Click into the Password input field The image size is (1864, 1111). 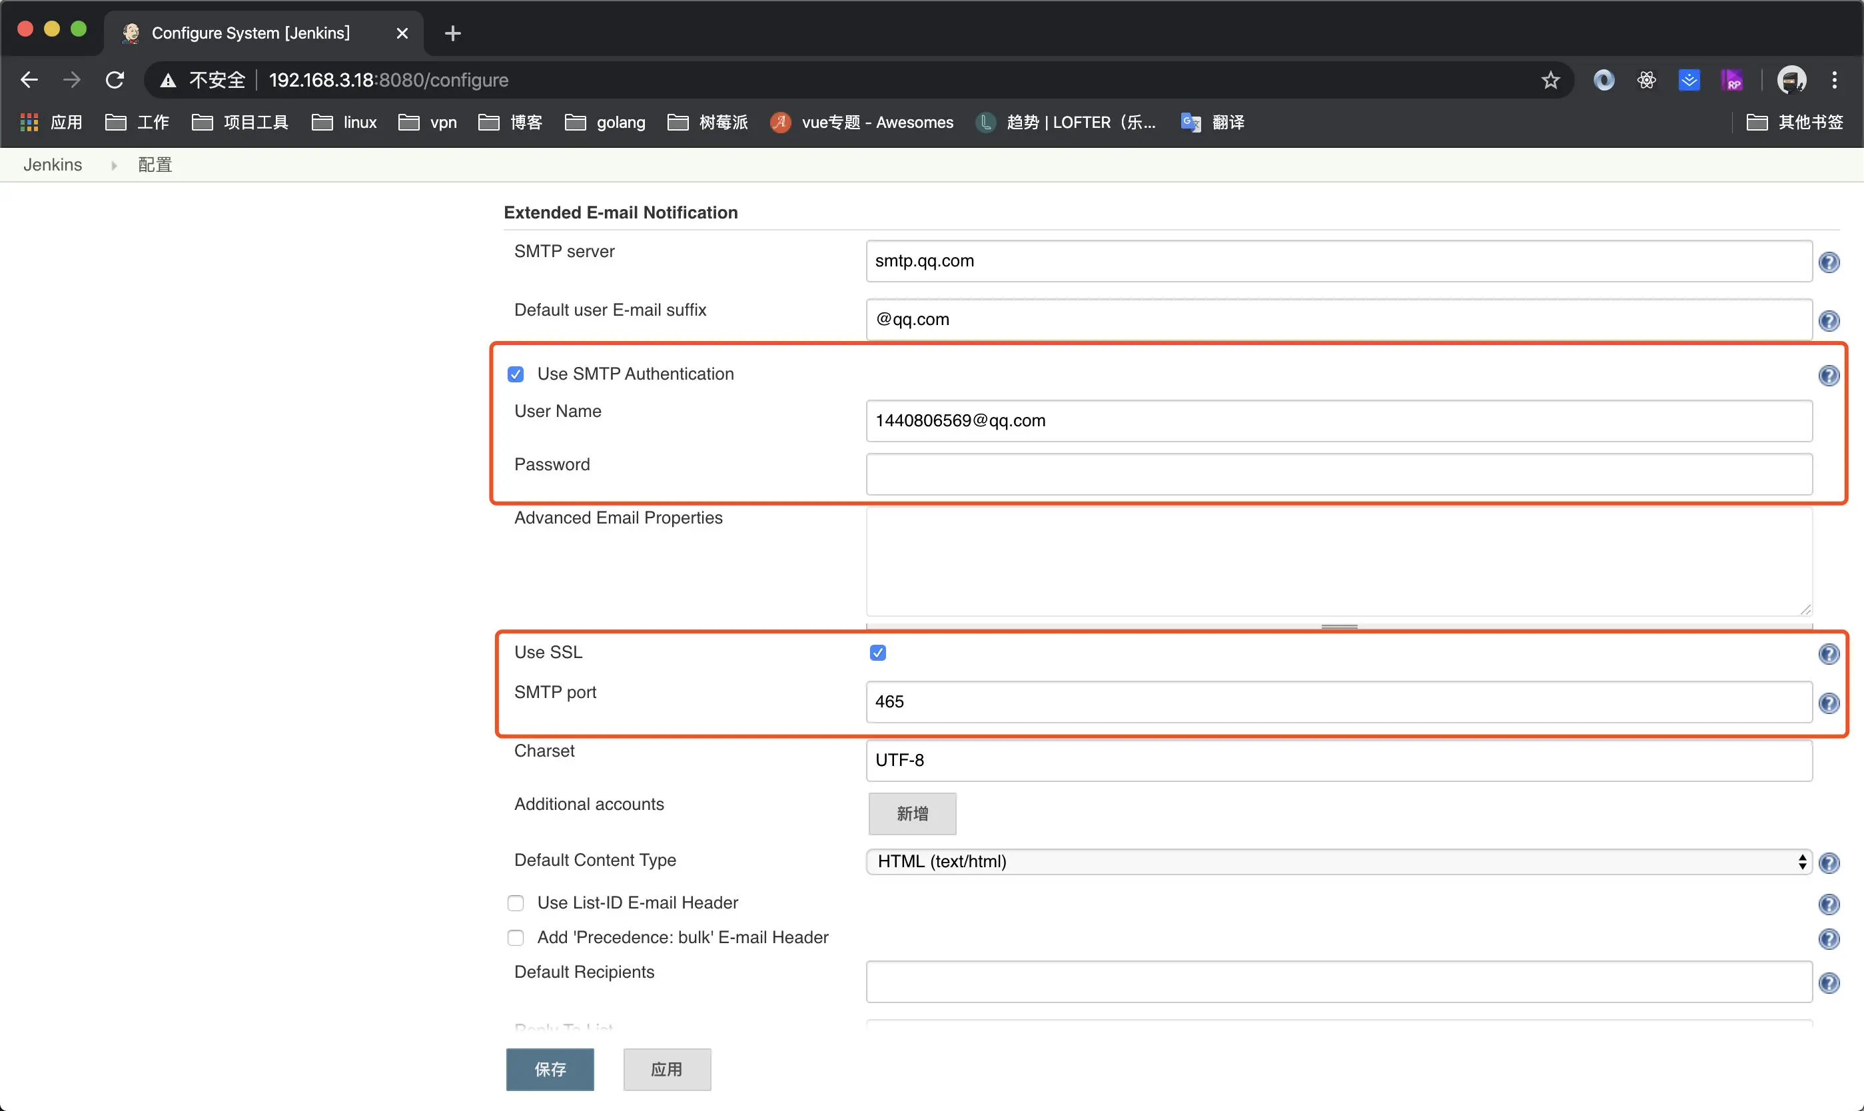1338,474
